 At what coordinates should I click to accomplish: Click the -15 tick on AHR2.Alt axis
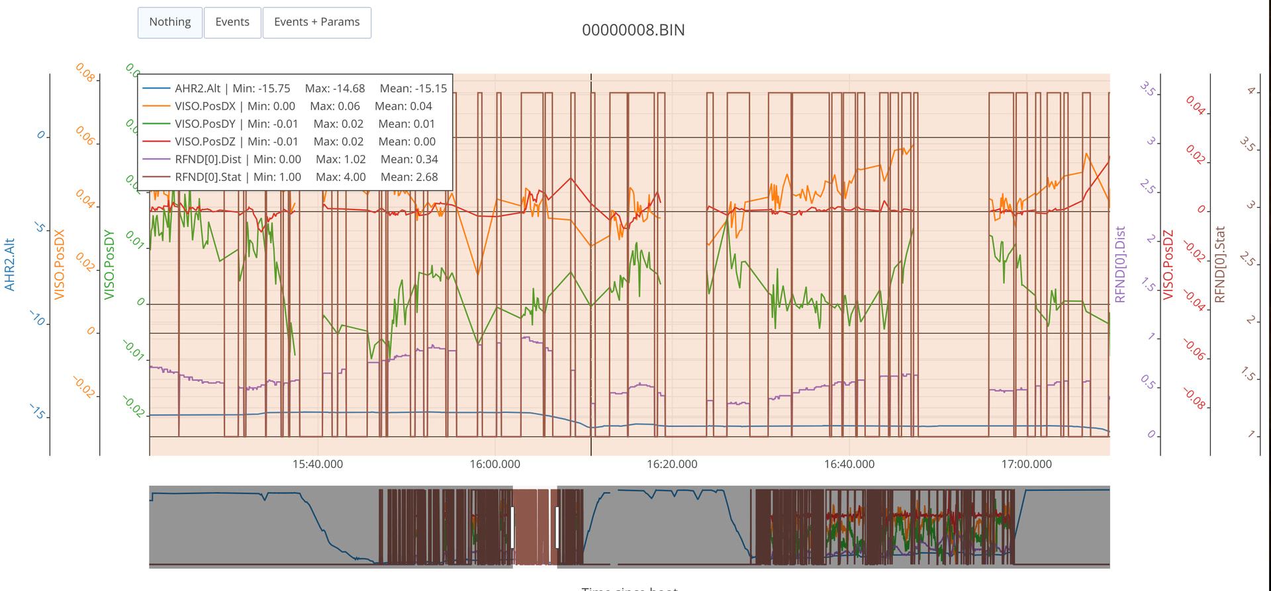(x=38, y=412)
